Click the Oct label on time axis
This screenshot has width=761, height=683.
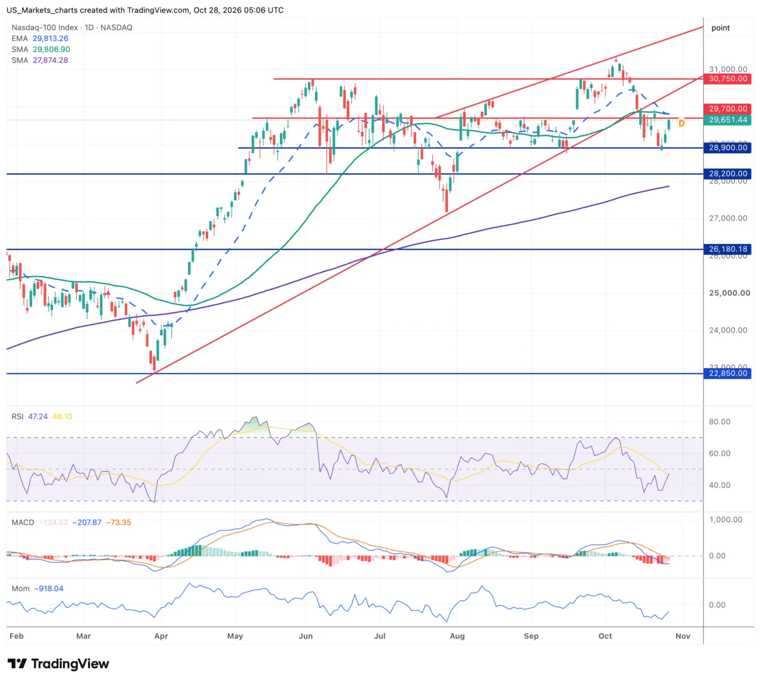pos(605,635)
